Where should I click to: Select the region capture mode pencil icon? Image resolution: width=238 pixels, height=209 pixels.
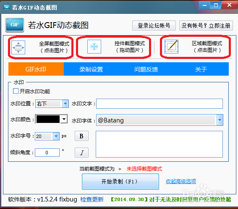(172, 46)
